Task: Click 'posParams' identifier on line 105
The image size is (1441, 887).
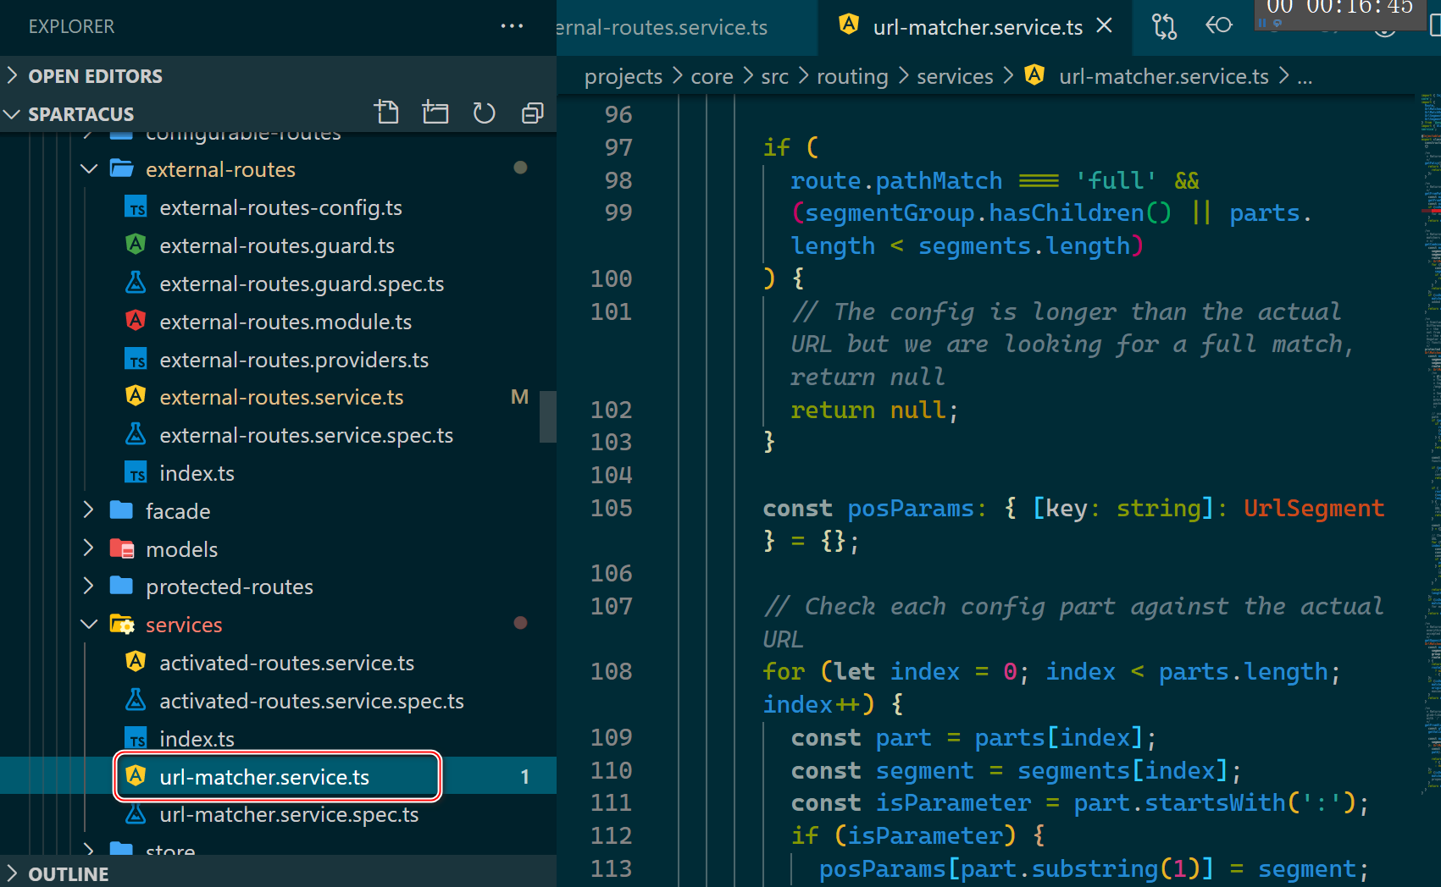Action: pos(911,508)
